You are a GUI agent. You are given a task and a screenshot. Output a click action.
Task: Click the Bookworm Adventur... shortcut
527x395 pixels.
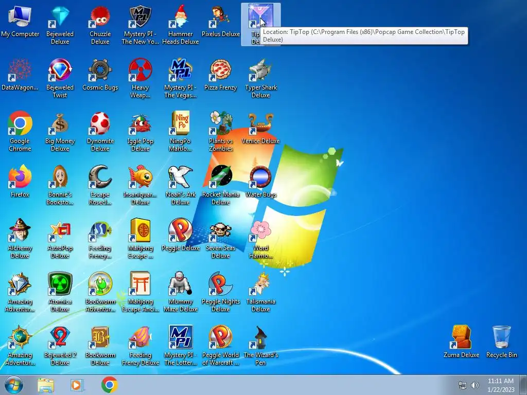point(100,292)
